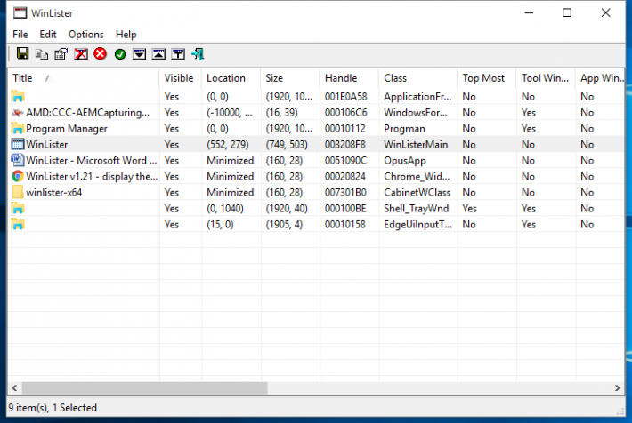
Task: Click the maximize window up-arrow toolbar icon
Action: [158, 53]
